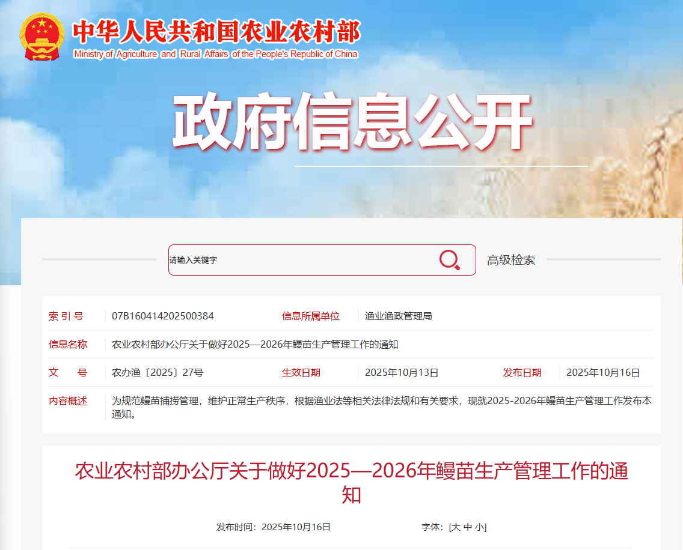Select index number 07B160414202500384

(163, 316)
